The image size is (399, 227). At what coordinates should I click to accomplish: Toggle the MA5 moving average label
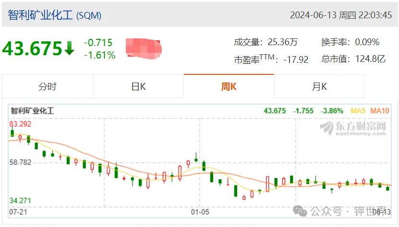(x=358, y=111)
